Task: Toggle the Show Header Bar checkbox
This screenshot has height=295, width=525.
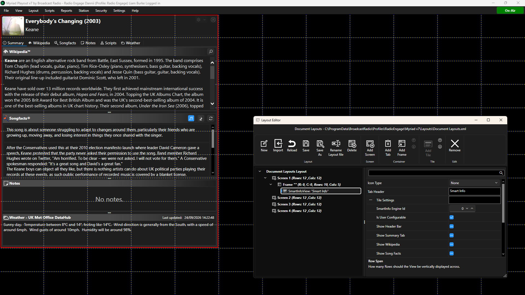Action: [451, 226]
